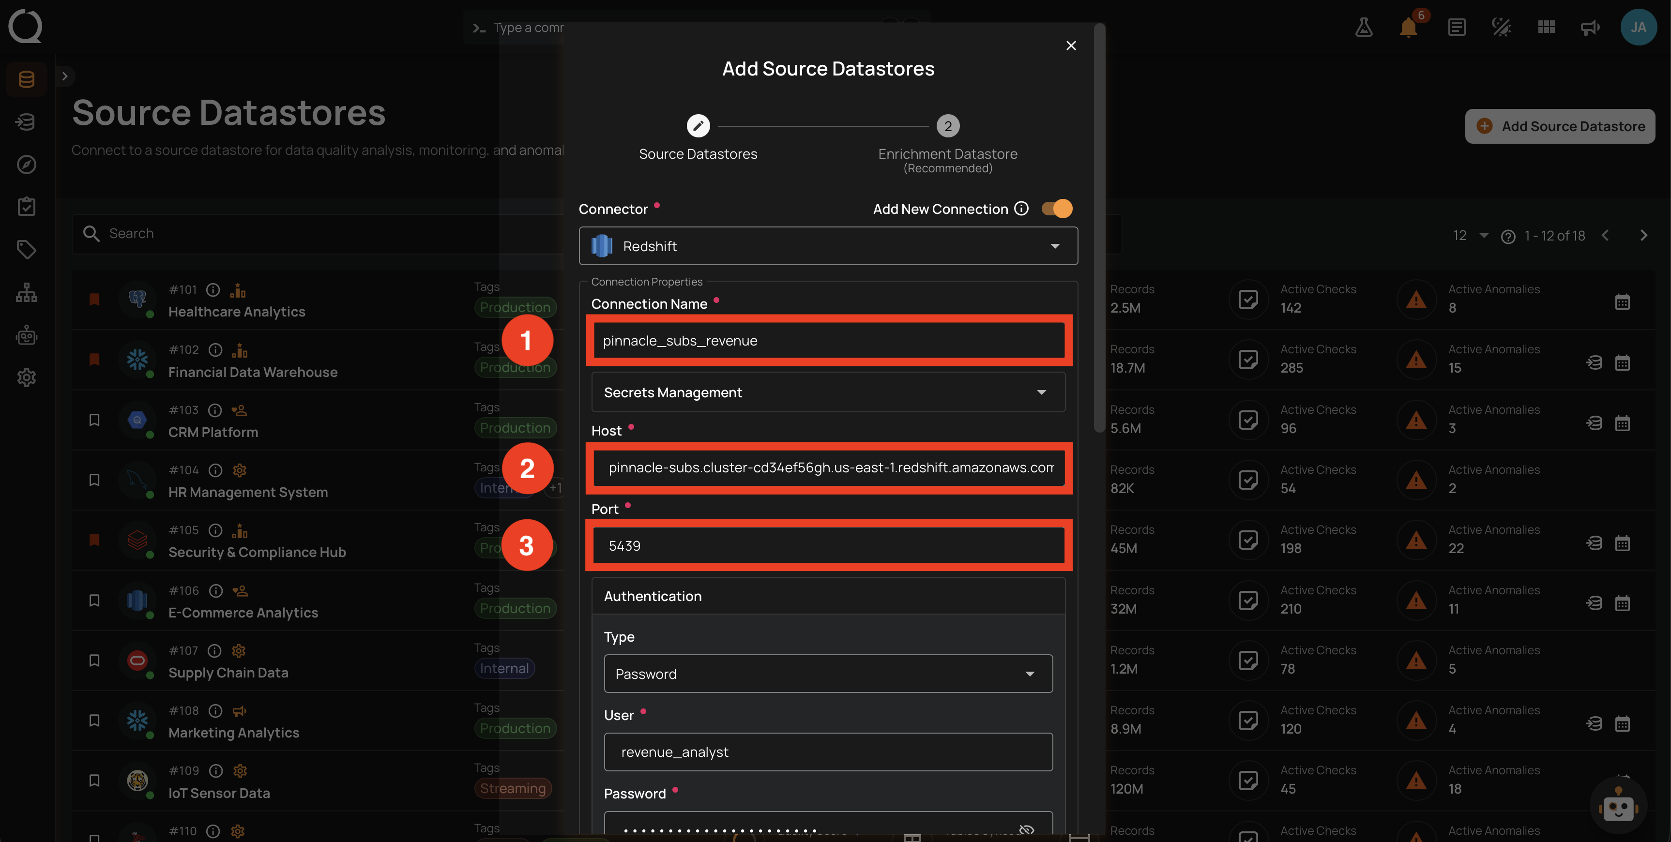Toggle the Add New Connection switch
Viewport: 1671px width, 842px height.
pos(1057,208)
